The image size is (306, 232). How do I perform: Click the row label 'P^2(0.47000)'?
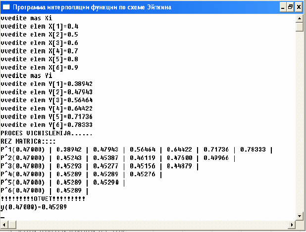23,158
